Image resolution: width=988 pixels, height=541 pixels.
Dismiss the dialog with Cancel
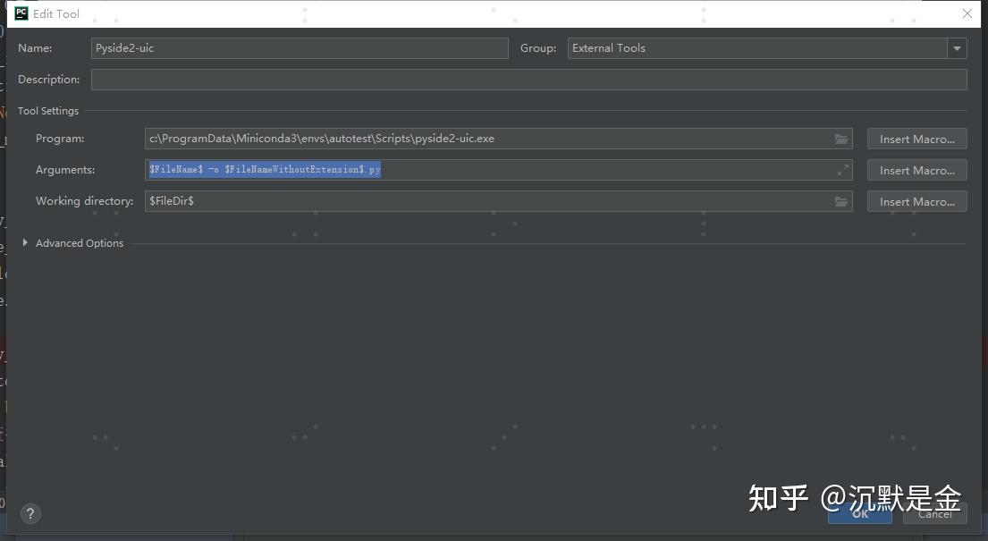point(934,513)
